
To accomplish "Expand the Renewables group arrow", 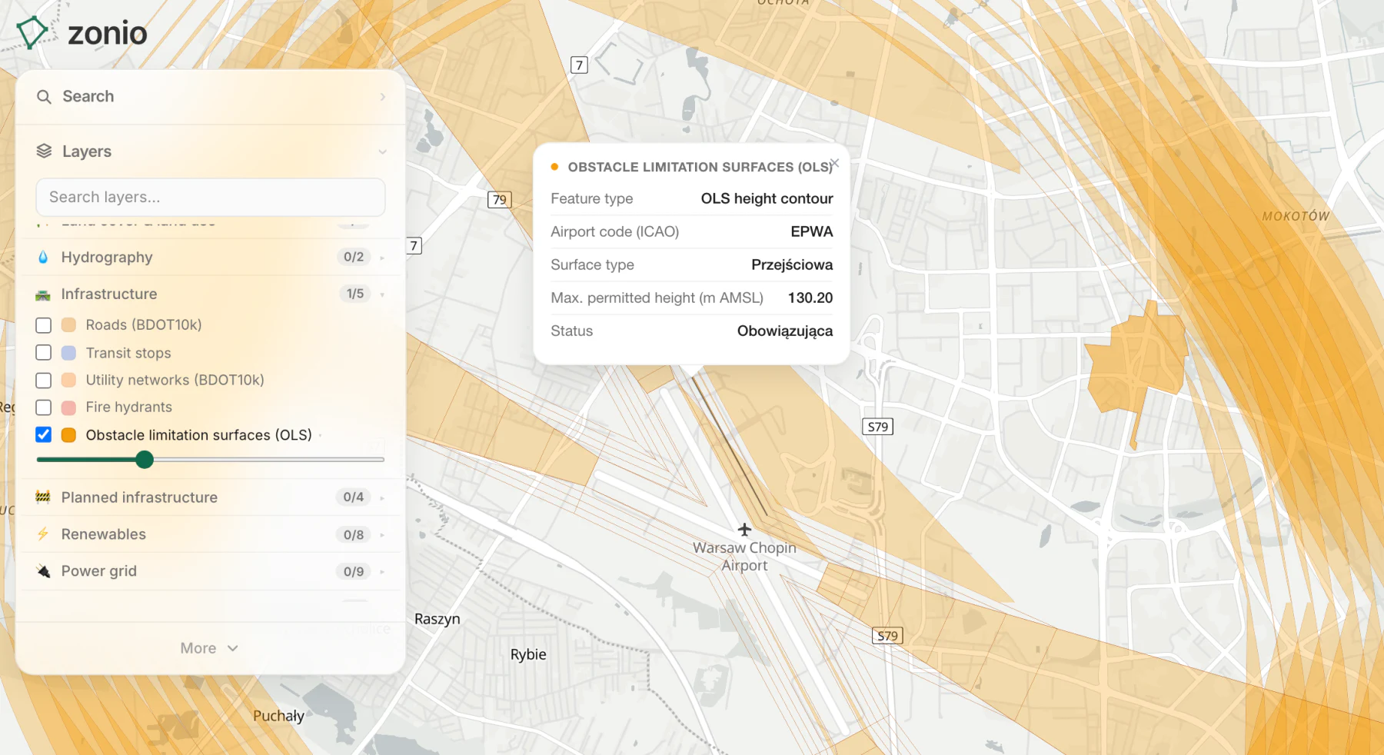I will pyautogui.click(x=382, y=535).
